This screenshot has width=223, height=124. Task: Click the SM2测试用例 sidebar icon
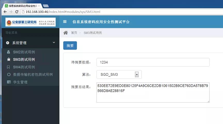9,52
